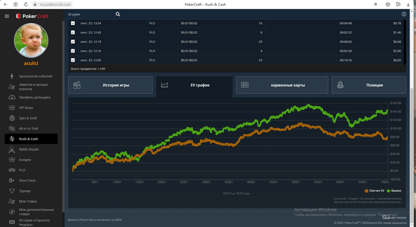Uncheck the сент. 23, 12:19 session checkbox
The width and height of the screenshot is (416, 227).
[73, 42]
